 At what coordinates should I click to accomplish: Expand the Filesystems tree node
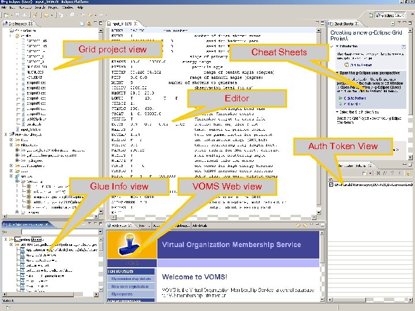[x=12, y=145]
